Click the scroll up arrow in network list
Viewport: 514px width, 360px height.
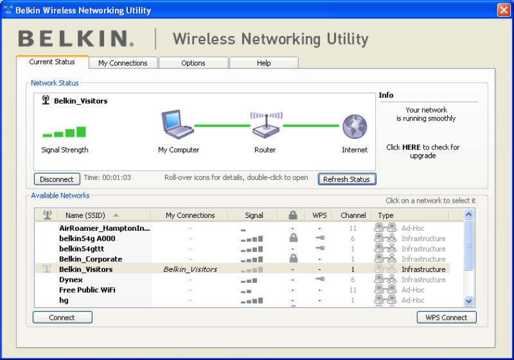(469, 215)
